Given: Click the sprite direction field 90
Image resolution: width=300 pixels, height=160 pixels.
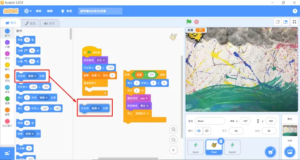Looking at the screenshot, I should point(269,131).
